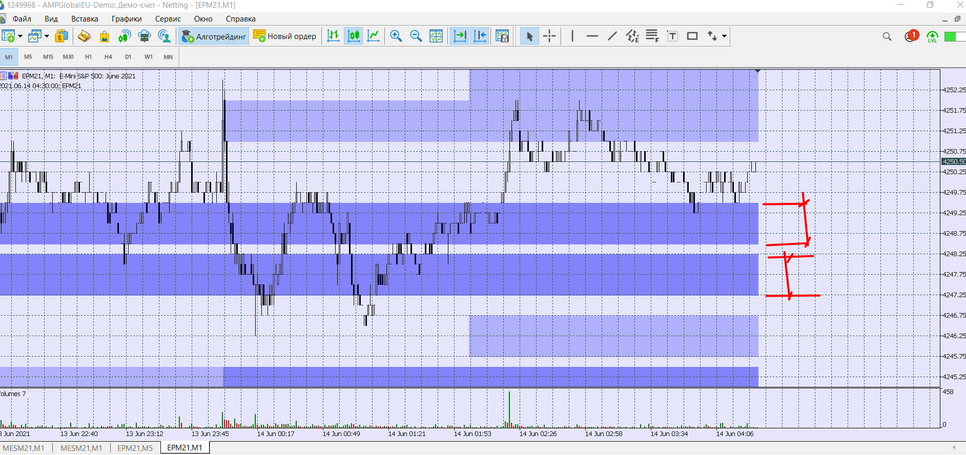This screenshot has width=966, height=455.
Task: Select the equidistant channel tool
Action: pyautogui.click(x=632, y=36)
